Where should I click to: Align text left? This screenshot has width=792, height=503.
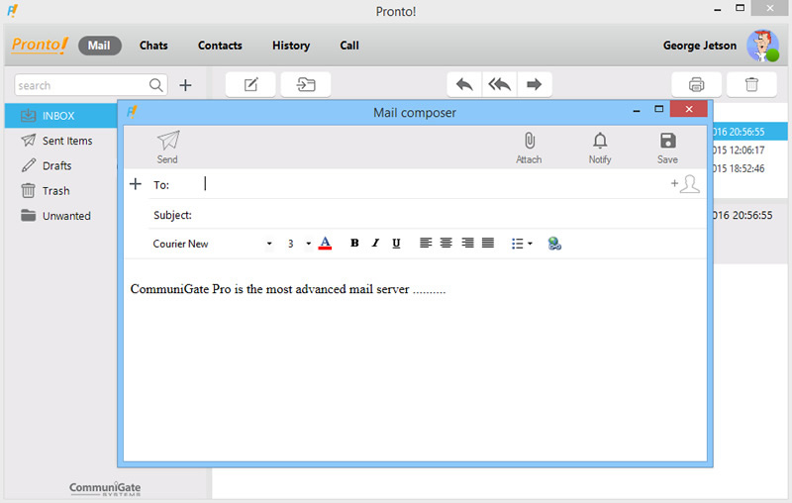click(x=426, y=244)
